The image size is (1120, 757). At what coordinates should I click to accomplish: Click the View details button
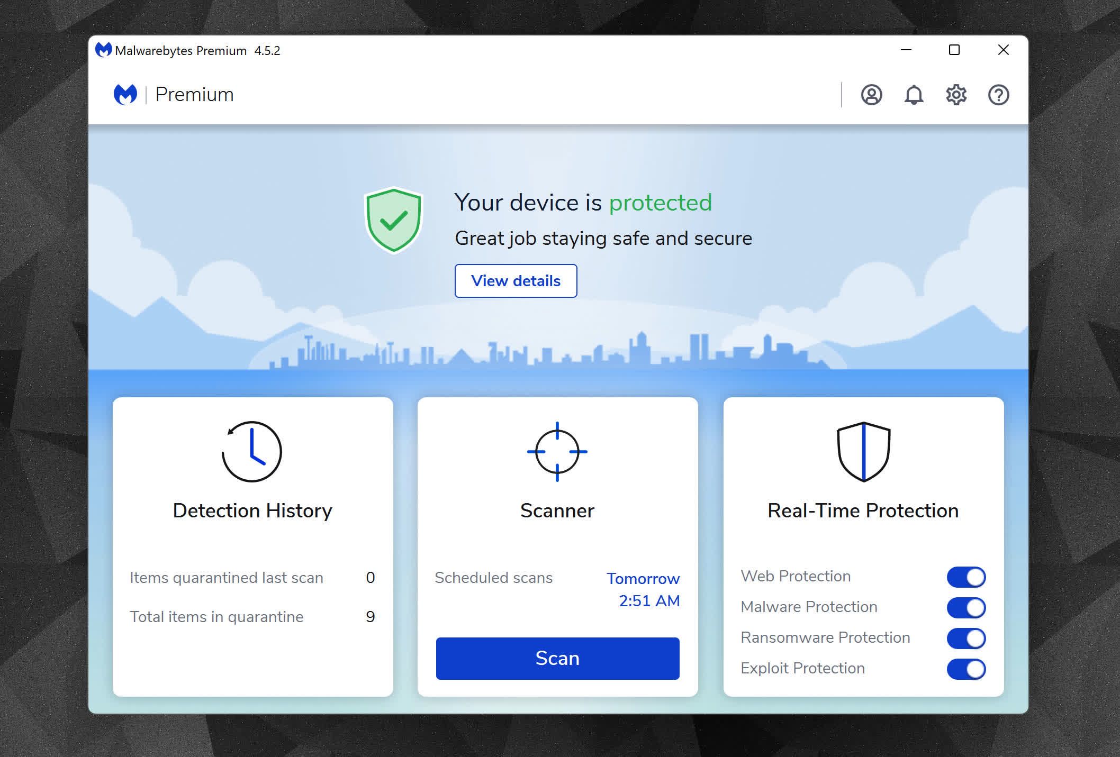pos(516,281)
